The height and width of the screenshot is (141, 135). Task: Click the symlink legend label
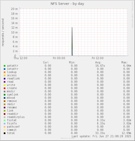pos(13,95)
